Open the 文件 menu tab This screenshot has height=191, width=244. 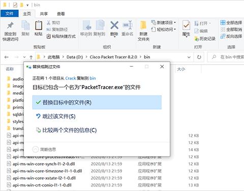[9, 14]
